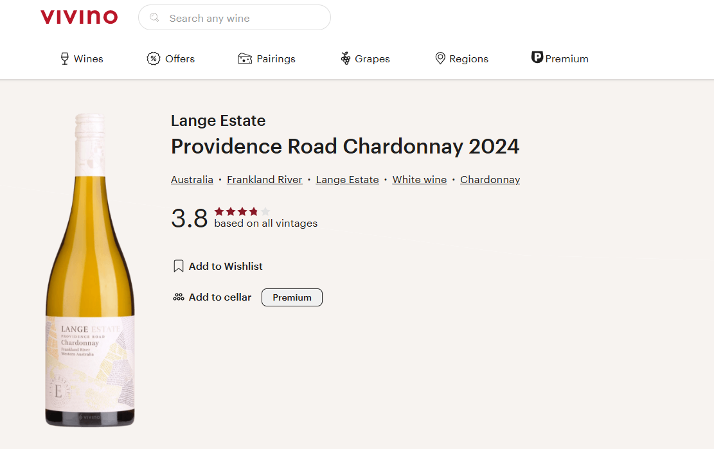Image resolution: width=714 pixels, height=449 pixels.
Task: Click the search magnifying glass icon
Action: (x=154, y=18)
